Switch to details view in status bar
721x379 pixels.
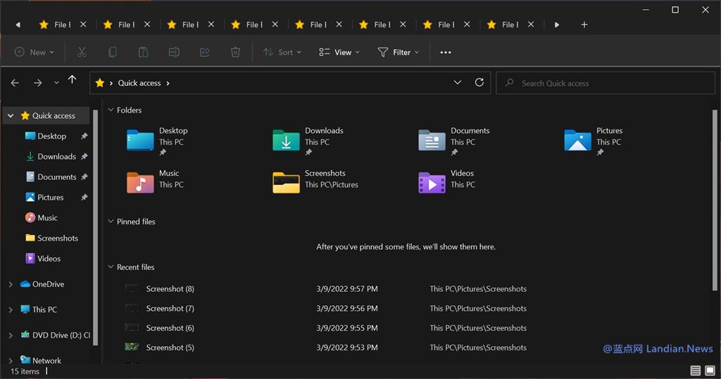(695, 371)
